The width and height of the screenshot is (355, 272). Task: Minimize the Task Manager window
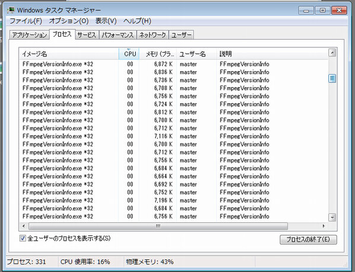click(306, 11)
